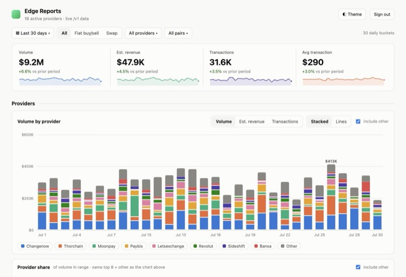Toggle the Sideshift legend chip
Screen dimensions: 406x277
pyautogui.click(x=233, y=246)
